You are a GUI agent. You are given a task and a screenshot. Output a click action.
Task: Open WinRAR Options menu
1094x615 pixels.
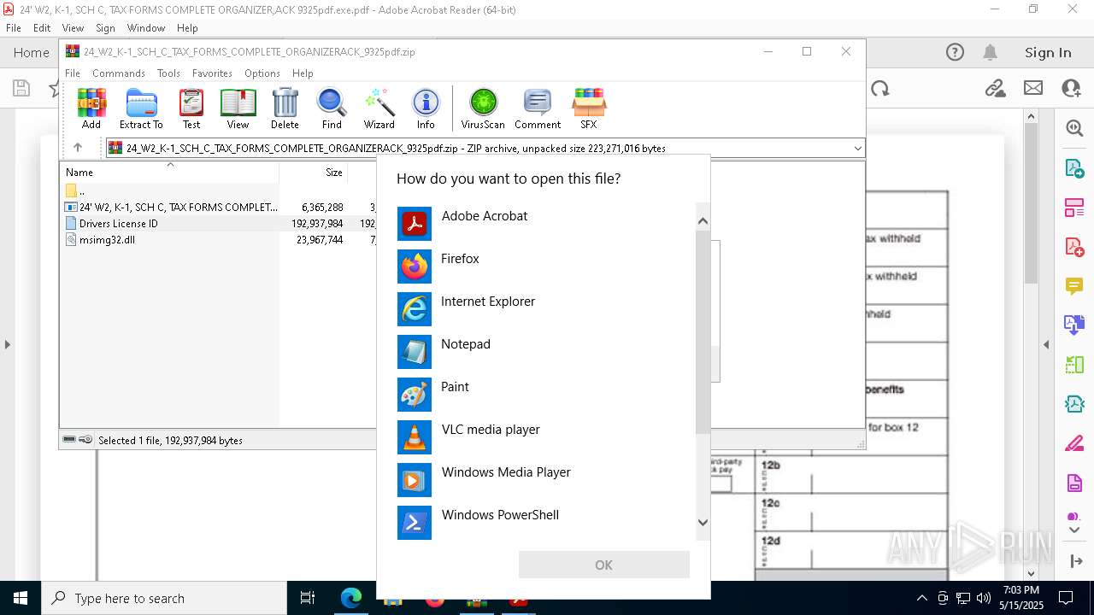point(262,73)
